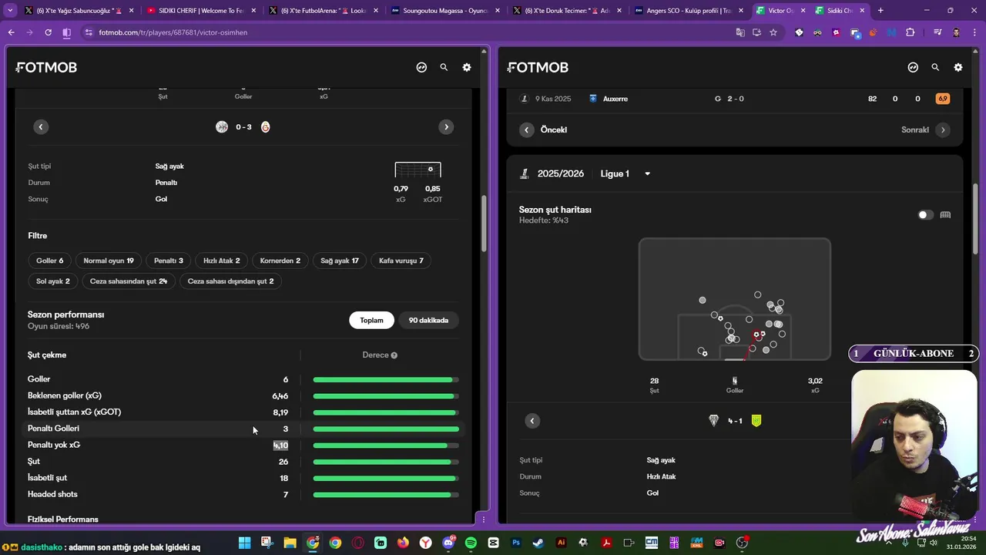986x555 pixels.
Task: Select 90 dakikada season performance view
Action: pyautogui.click(x=428, y=320)
